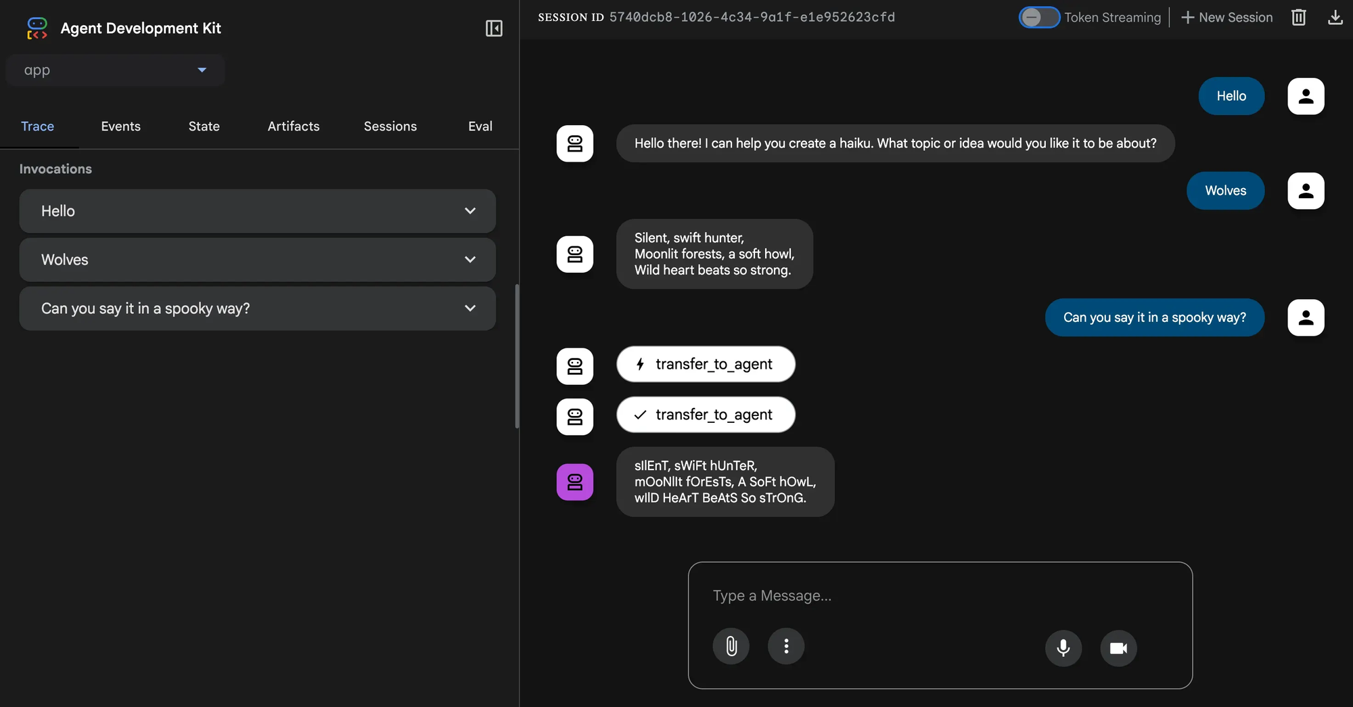Collapse the left side panel
The image size is (1353, 707).
click(494, 28)
